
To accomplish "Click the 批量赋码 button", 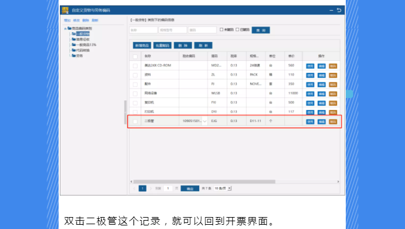I will (163, 45).
